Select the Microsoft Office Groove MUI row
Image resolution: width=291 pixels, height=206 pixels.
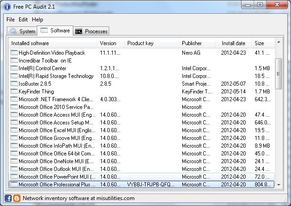pos(141,138)
